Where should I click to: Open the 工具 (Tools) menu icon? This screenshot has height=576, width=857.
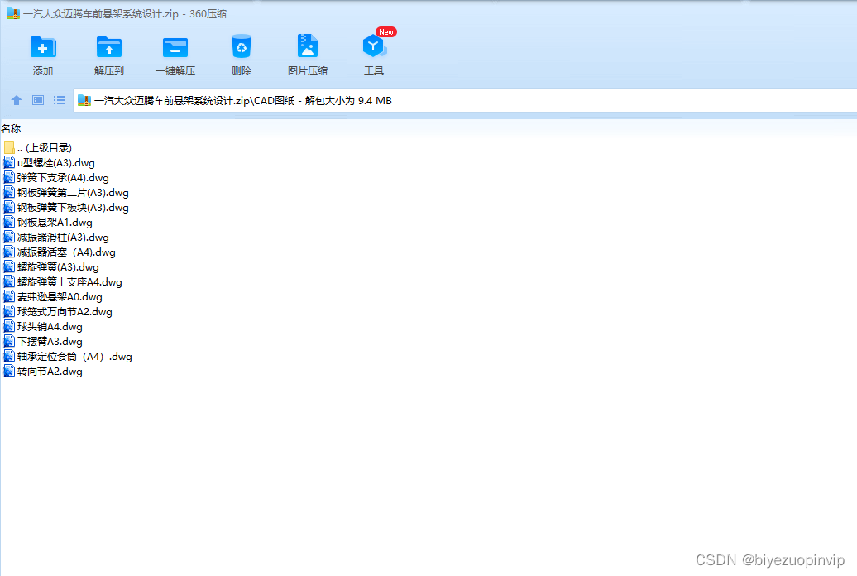pos(374,46)
